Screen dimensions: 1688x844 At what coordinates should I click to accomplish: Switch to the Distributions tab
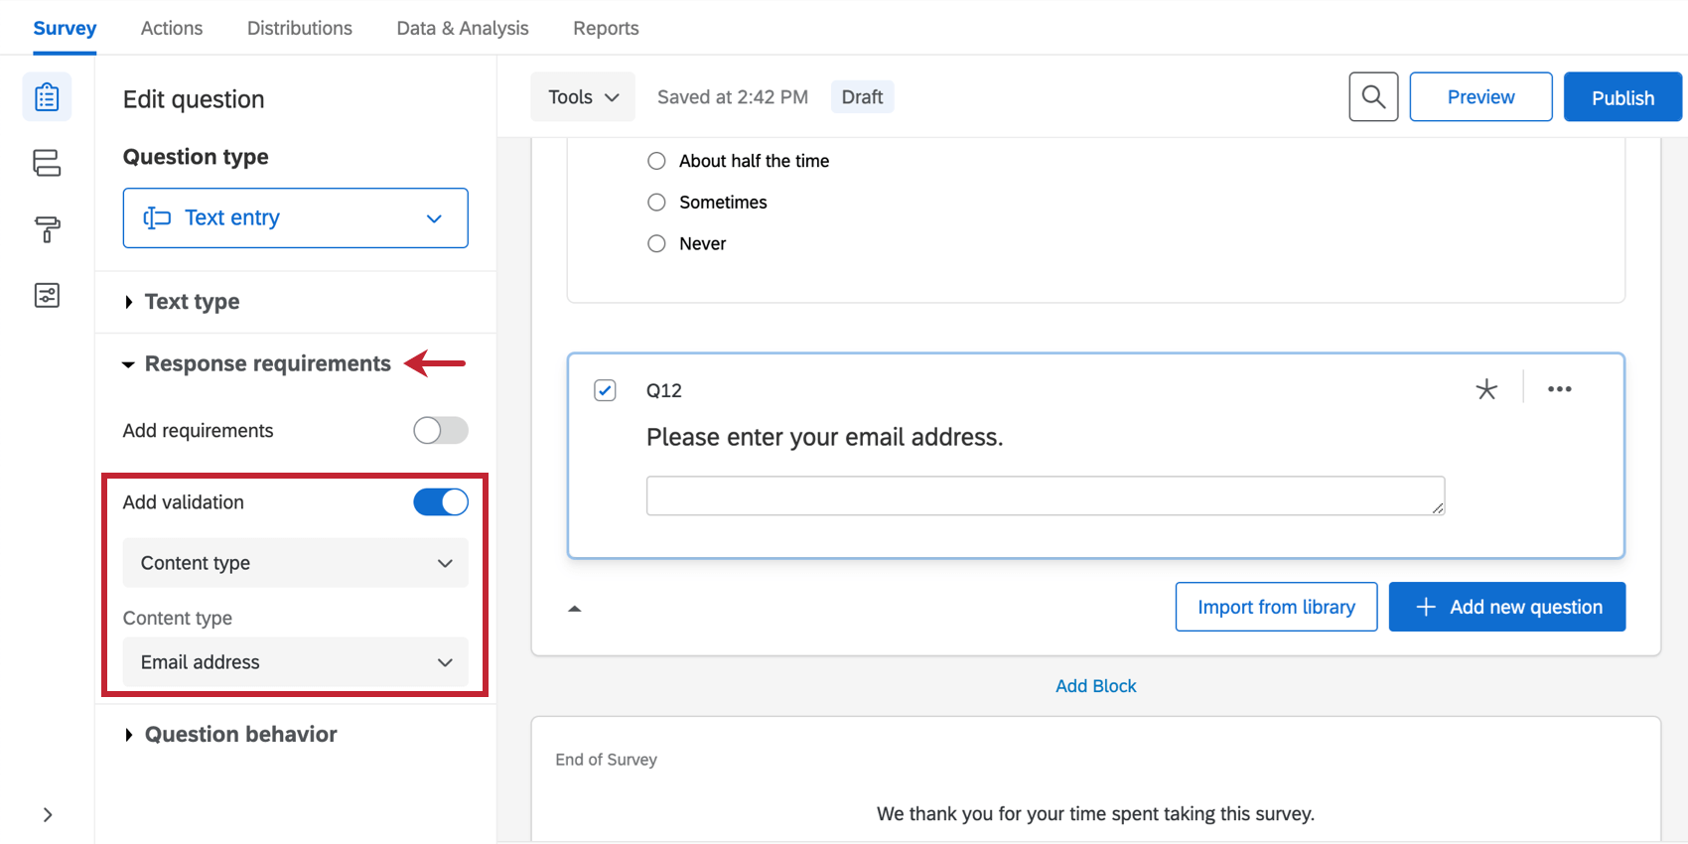[x=300, y=28]
